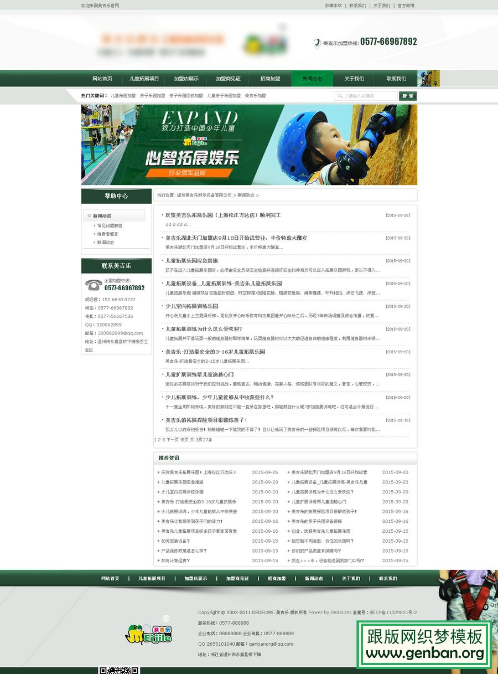Open news list article 美吉乐-打造最安全的3-16岁儿童拓展乐园
This screenshot has height=674, width=498.
[215, 352]
